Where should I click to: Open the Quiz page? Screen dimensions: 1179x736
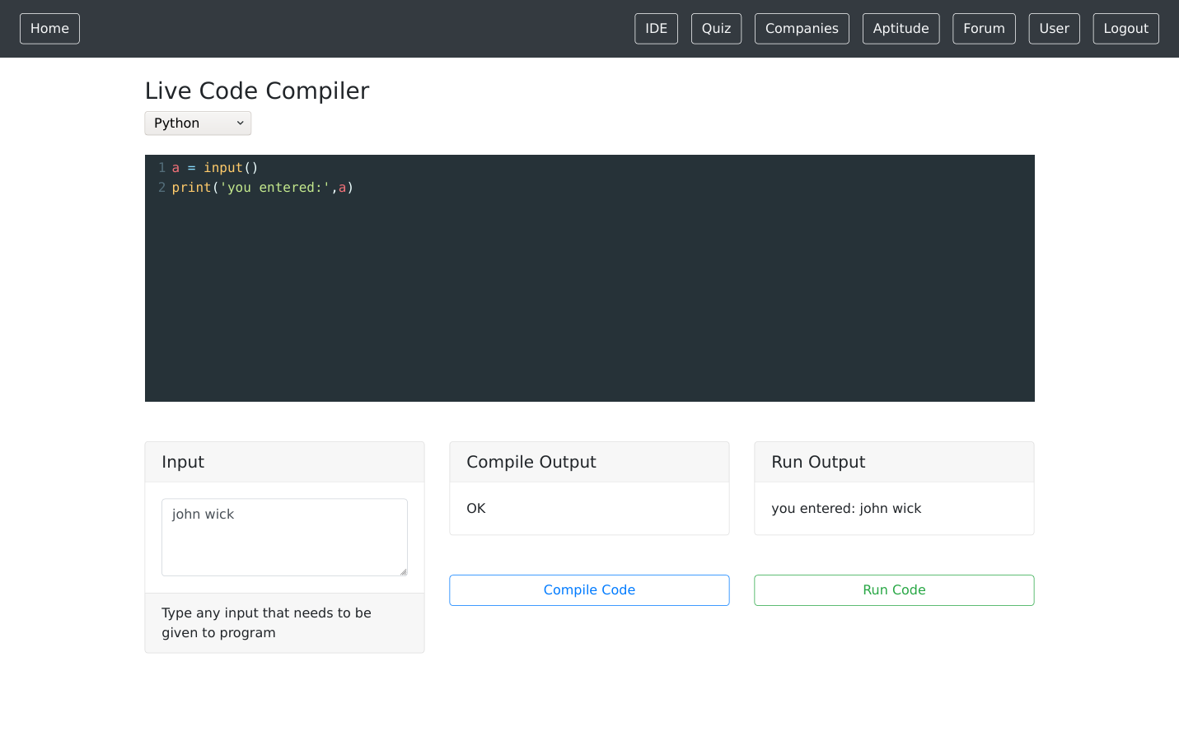point(716,29)
